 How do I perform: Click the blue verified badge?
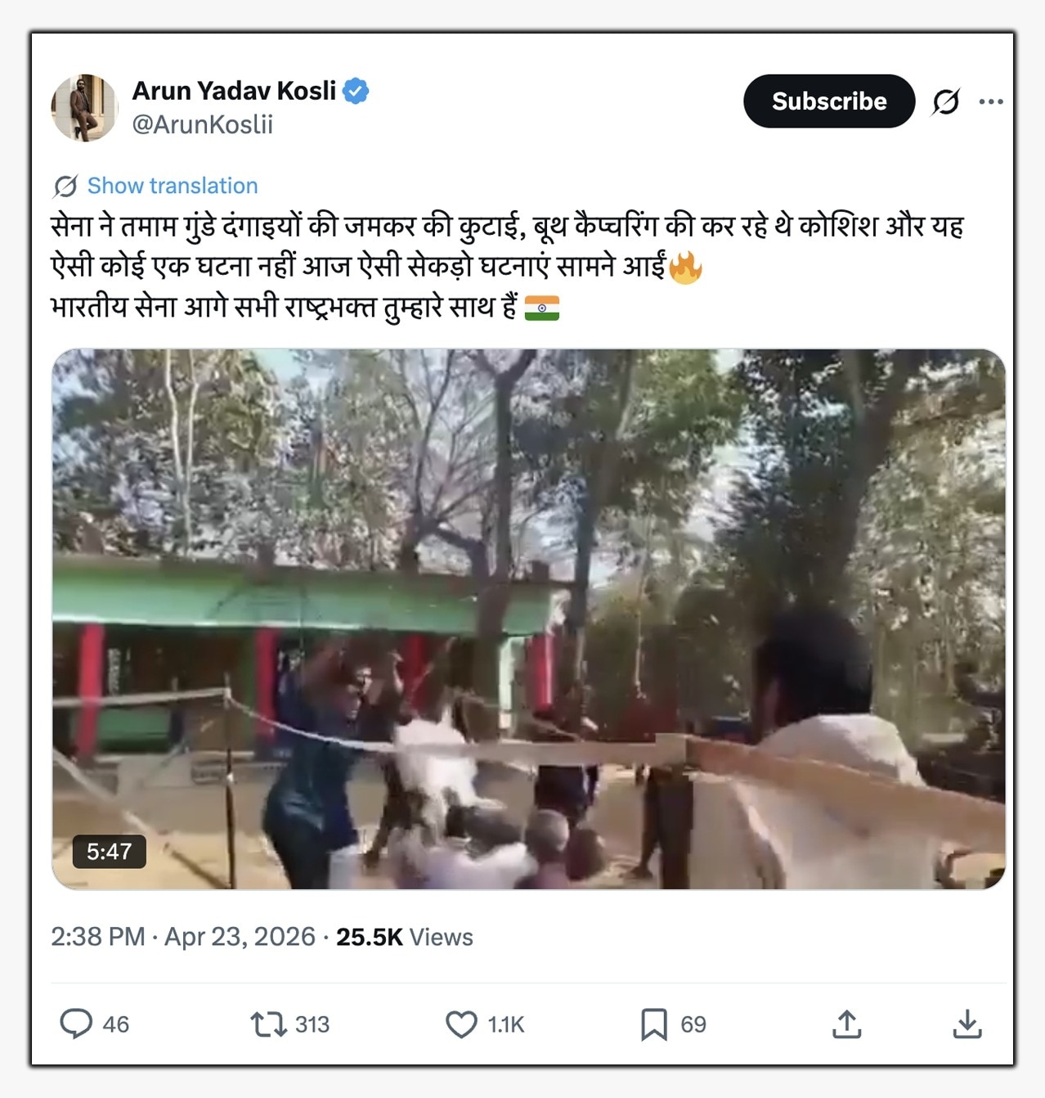(x=356, y=91)
